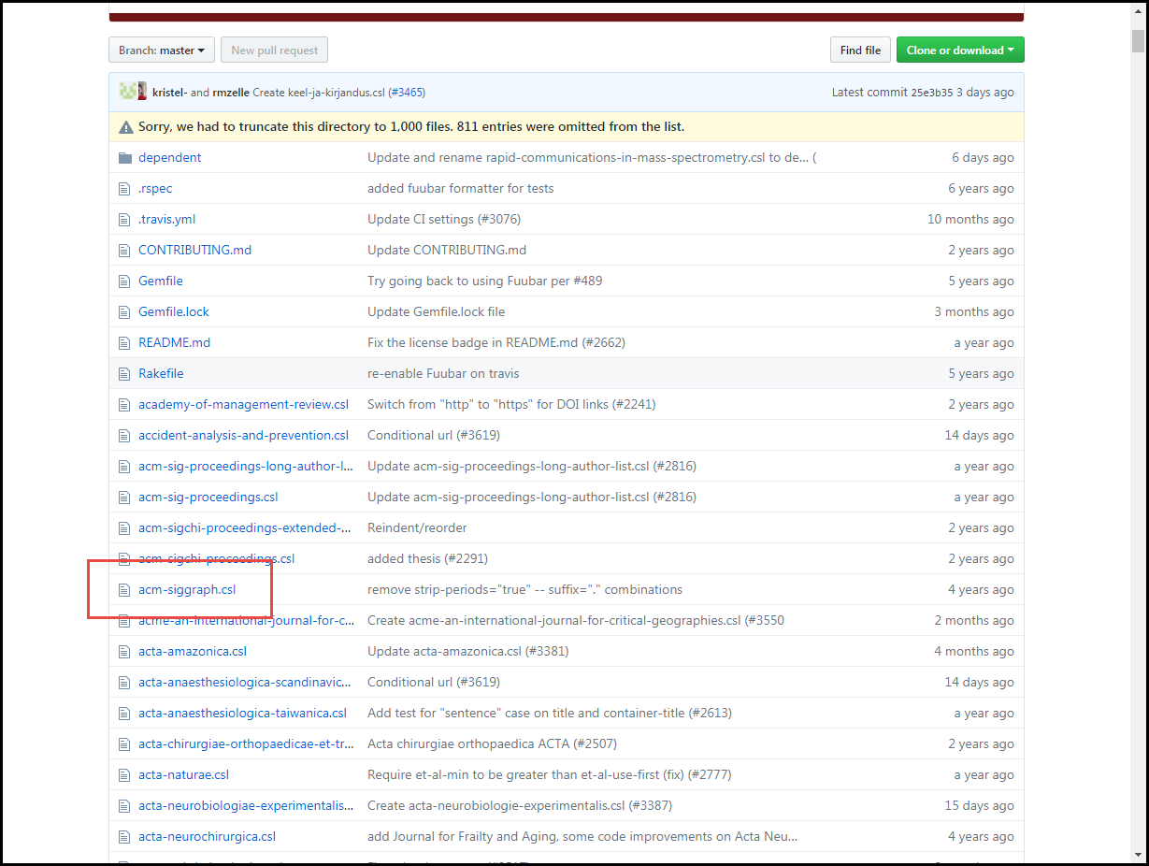
Task: Click the scrollbar up arrow
Action: (1138, 12)
